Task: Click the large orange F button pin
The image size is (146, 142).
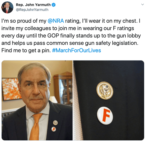Action: [105, 115]
